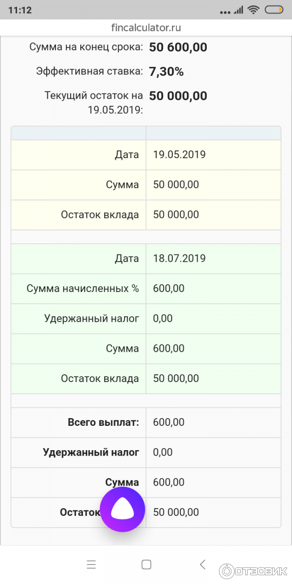Tap the three-dots icon in status bar

(224, 12)
